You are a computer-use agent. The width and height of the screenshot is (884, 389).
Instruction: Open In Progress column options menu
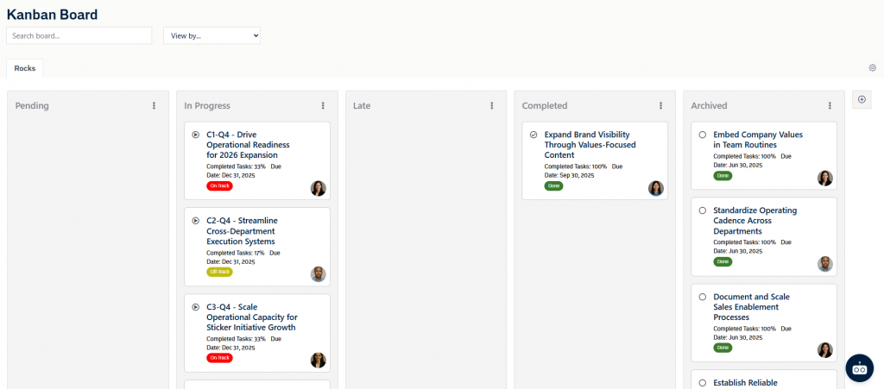point(323,105)
